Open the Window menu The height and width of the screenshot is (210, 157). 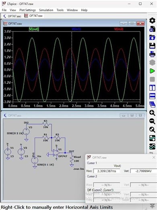point(72,10)
